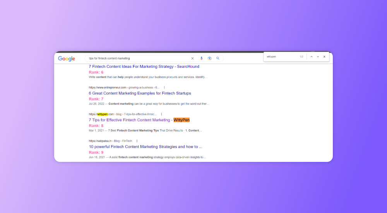The image size is (387, 213).
Task: Open more options beside sabpaisa.in result
Action: click(x=137, y=141)
